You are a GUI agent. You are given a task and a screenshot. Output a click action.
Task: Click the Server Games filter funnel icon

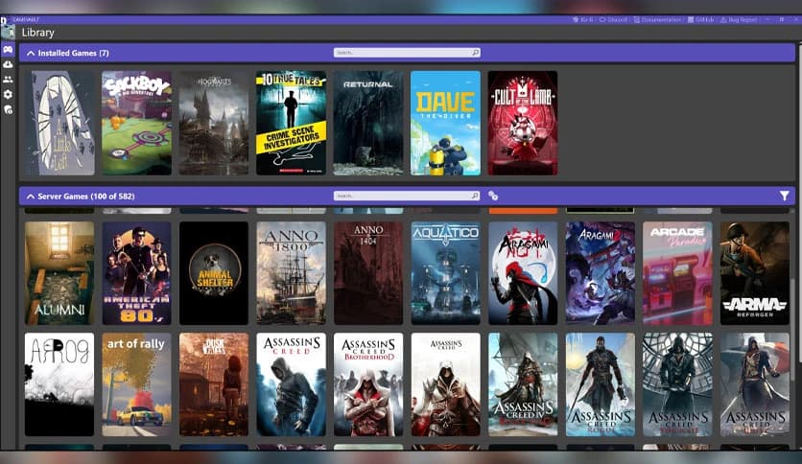[x=784, y=196]
